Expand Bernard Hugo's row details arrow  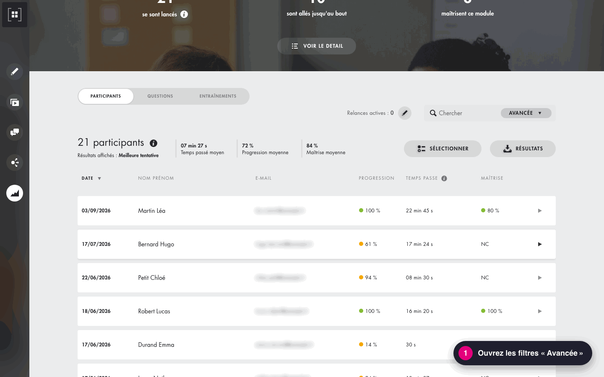[x=540, y=244]
